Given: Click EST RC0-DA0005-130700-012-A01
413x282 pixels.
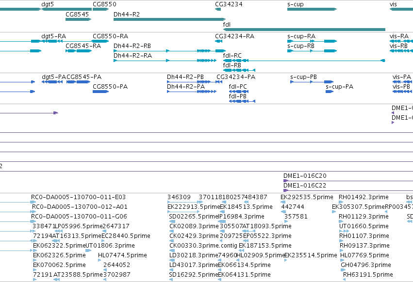Looking at the screenshot, I should (80, 207).
